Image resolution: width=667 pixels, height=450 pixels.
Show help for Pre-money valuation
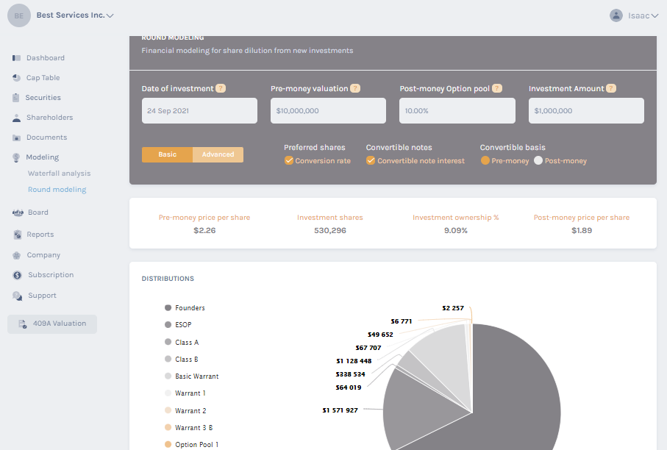355,88
